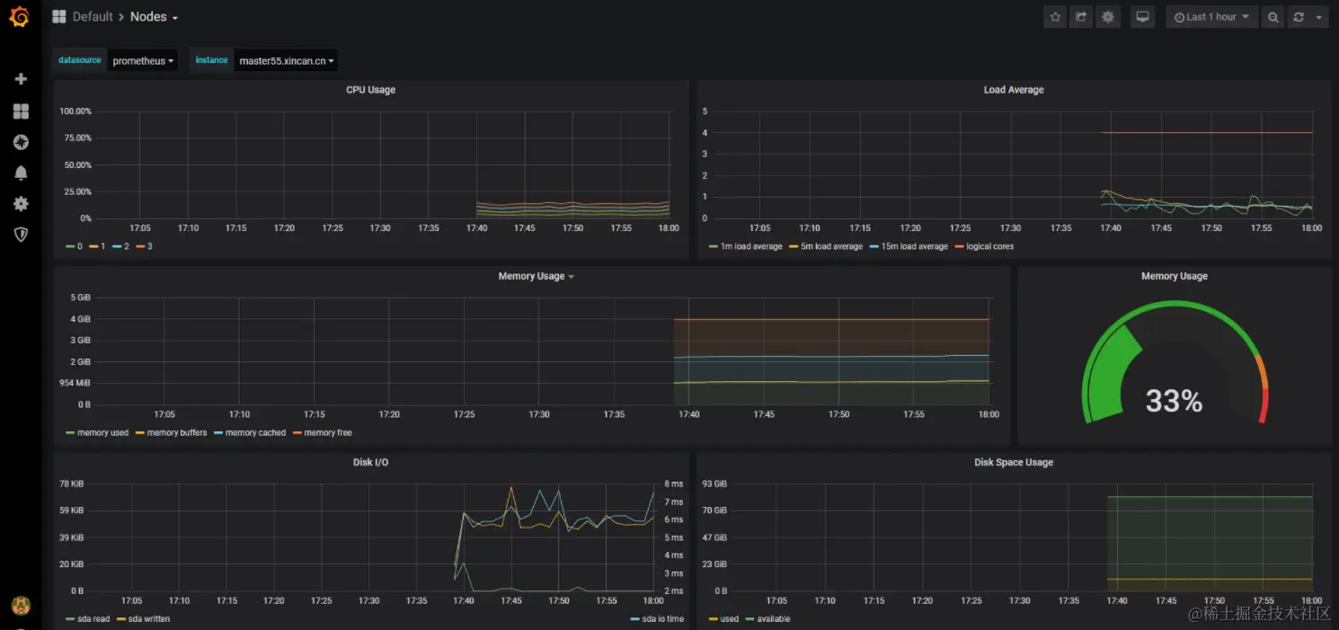Click the 100.00% CPU axis label
The image size is (1339, 630).
(75, 111)
